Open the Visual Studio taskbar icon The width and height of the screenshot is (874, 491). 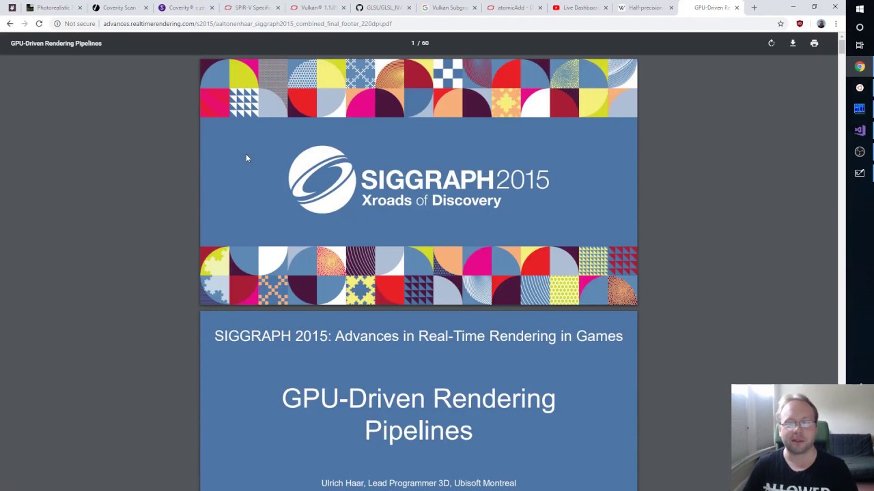tap(860, 130)
